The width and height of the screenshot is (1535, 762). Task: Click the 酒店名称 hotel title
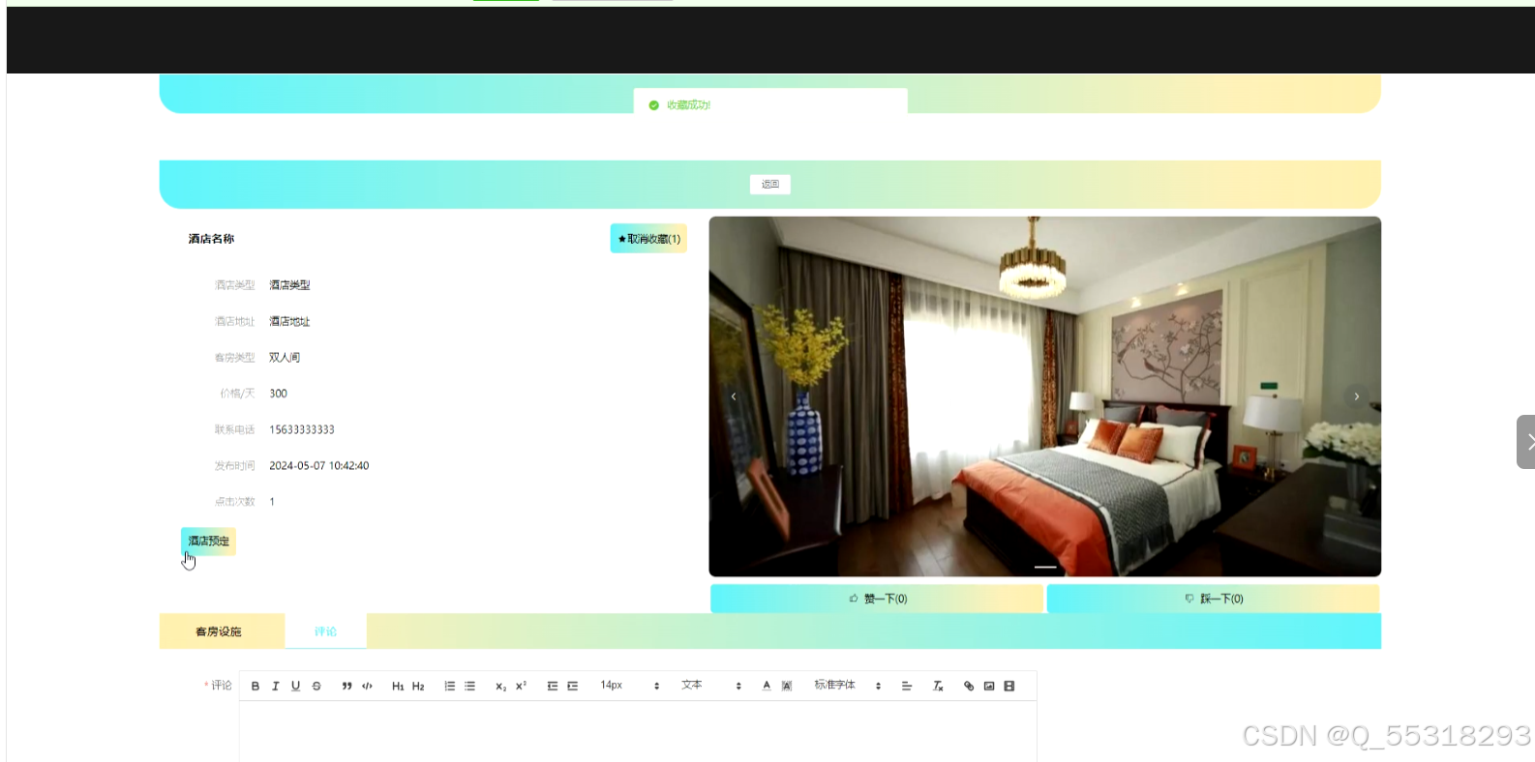pyautogui.click(x=211, y=239)
